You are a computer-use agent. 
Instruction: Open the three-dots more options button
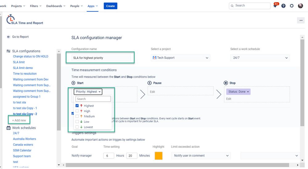point(301,20)
